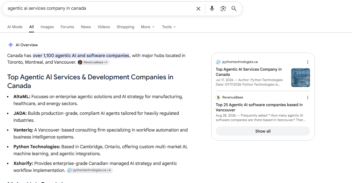This screenshot has width=352, height=183.
Task: Click the AltaML bullet entry
Action: pos(98,100)
